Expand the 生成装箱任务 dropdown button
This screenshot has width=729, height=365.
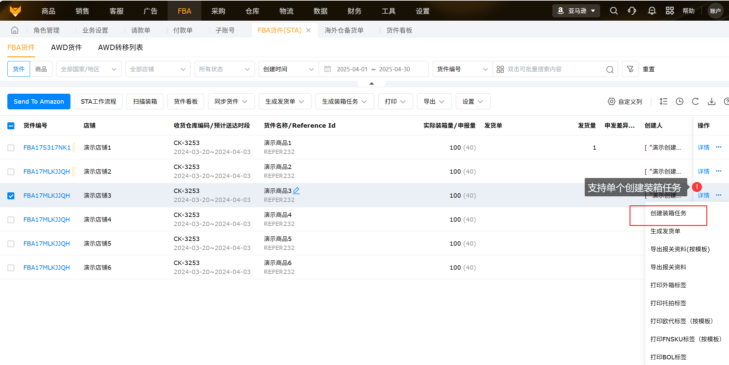(344, 101)
